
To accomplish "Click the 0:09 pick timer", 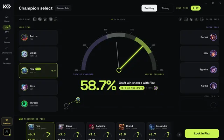I will coord(196,8).
